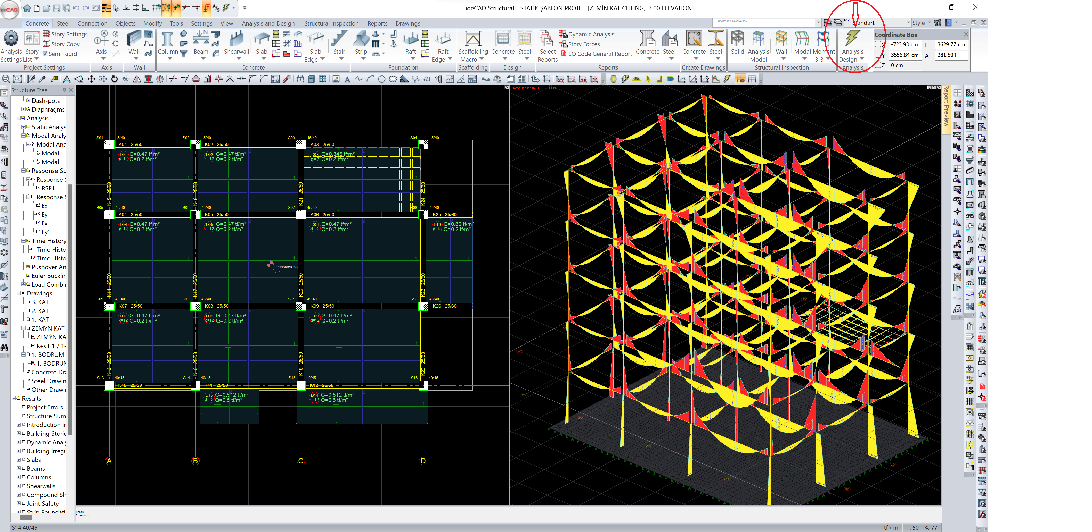
Task: Toggle the Semi Rigid checkbox
Action: (45, 54)
